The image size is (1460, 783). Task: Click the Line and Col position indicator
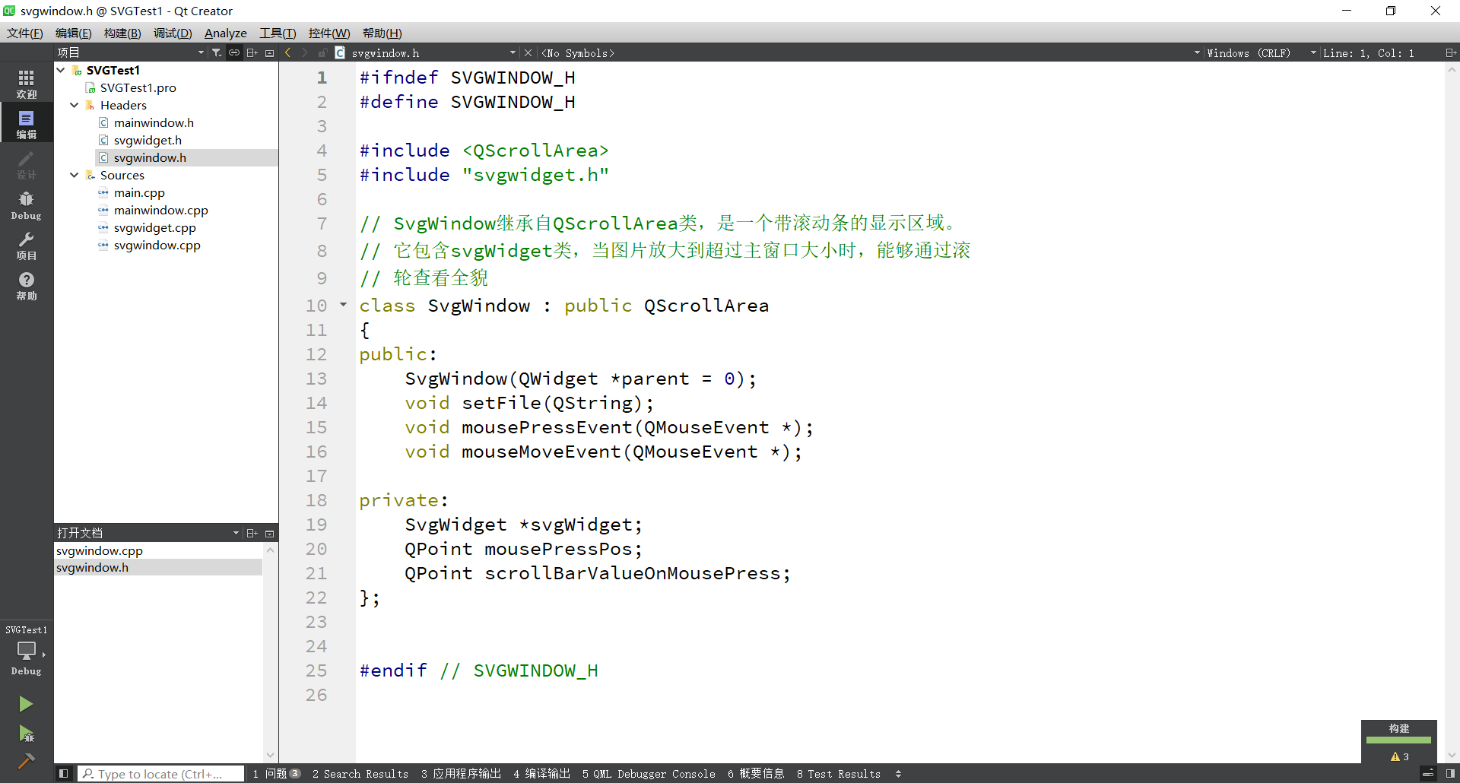(x=1369, y=52)
